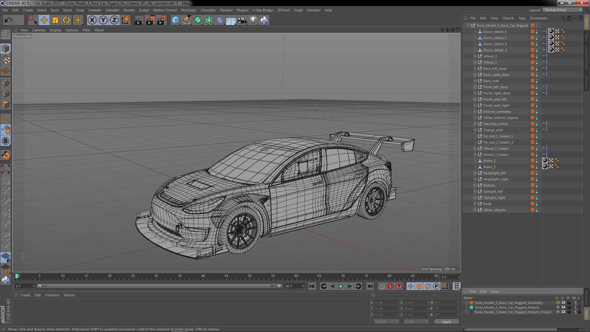Play animation forward
The height and width of the screenshot is (332, 590).
[x=341, y=286]
